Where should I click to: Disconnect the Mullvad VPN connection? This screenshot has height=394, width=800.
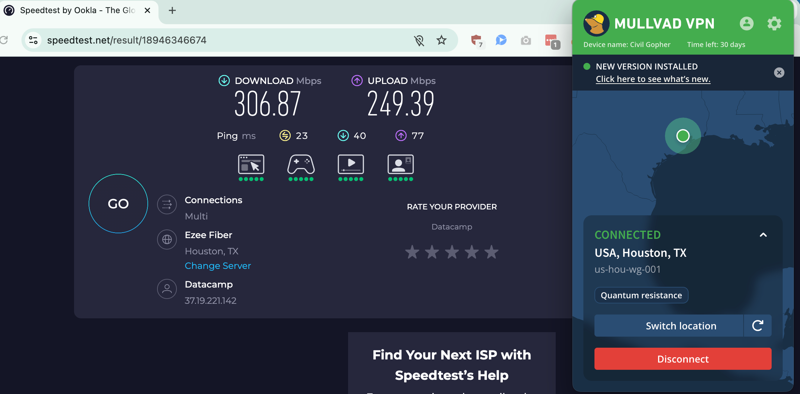pos(682,359)
